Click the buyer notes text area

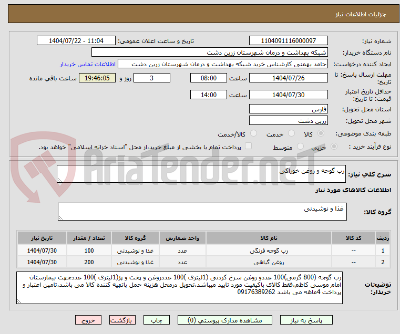point(179,288)
